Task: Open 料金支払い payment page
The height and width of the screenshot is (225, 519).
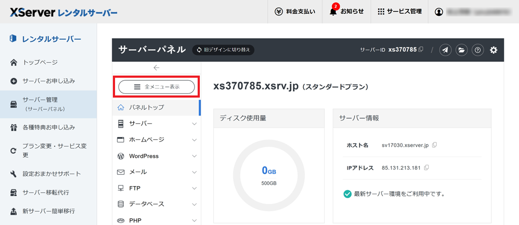Action: (x=295, y=12)
